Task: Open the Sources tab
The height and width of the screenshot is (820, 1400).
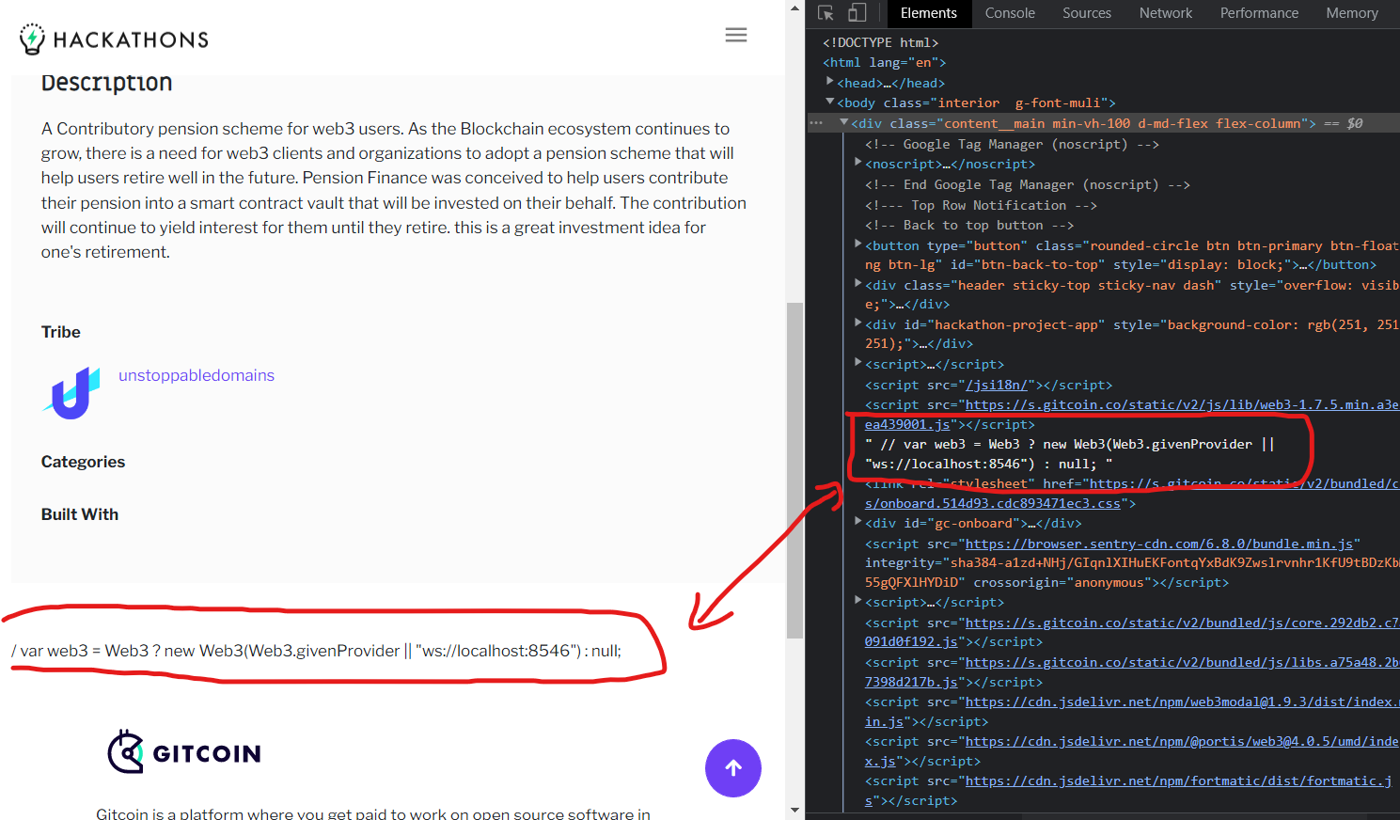Action: tap(1087, 13)
